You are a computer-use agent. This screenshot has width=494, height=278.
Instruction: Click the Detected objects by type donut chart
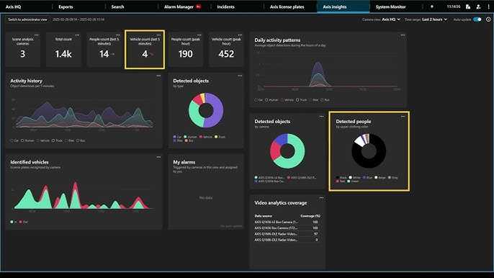point(206,110)
